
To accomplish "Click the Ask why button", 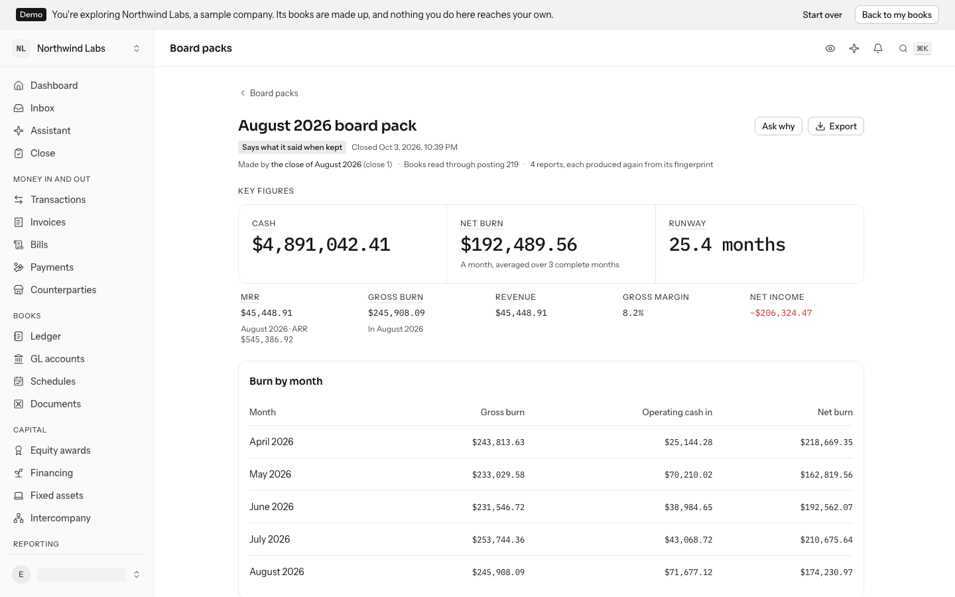I will [x=779, y=126].
